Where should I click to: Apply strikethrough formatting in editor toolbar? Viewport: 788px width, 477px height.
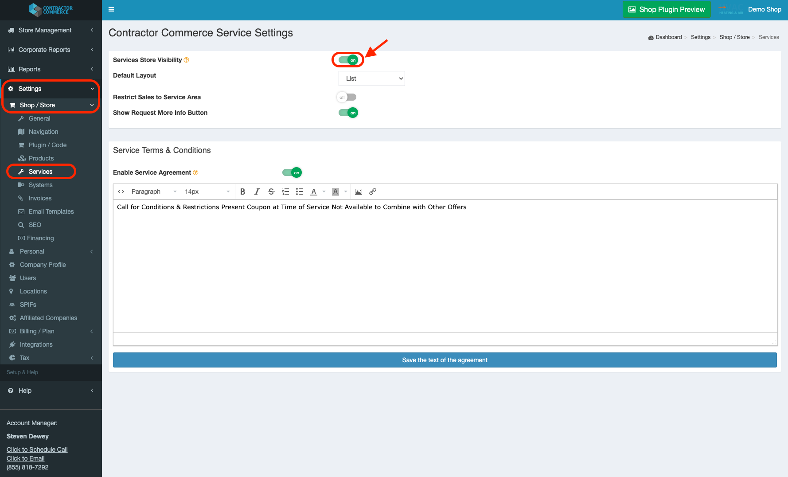(271, 192)
